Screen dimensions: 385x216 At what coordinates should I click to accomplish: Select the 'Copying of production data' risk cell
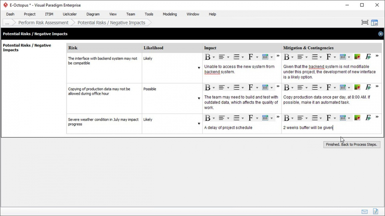(x=104, y=98)
